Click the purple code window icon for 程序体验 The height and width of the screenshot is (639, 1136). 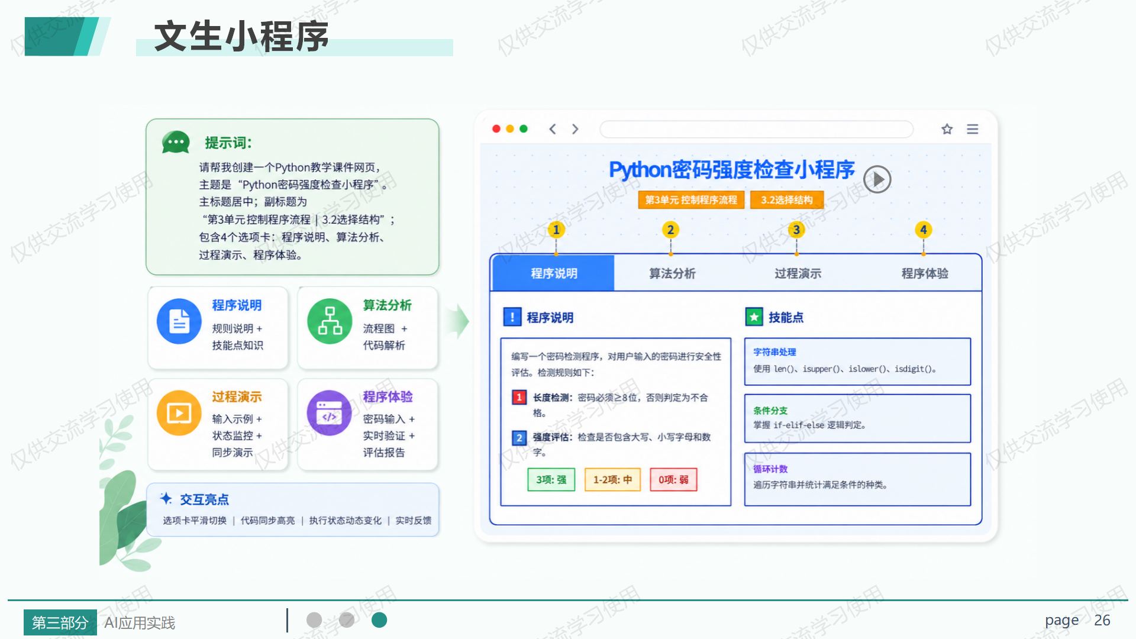330,413
